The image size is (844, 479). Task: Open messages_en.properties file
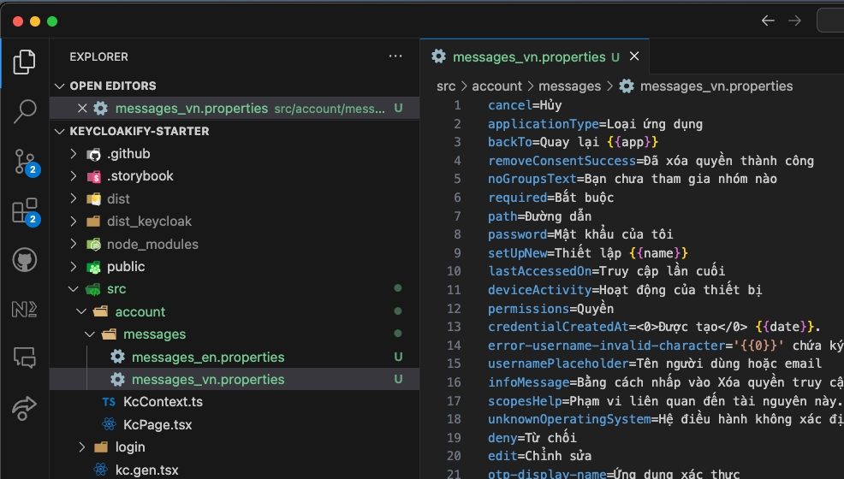pyautogui.click(x=208, y=357)
